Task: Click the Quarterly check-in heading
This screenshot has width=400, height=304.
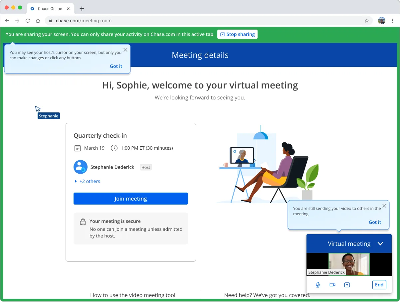Action: [x=100, y=136]
